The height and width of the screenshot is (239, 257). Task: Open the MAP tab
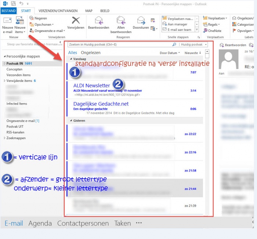click(x=89, y=11)
